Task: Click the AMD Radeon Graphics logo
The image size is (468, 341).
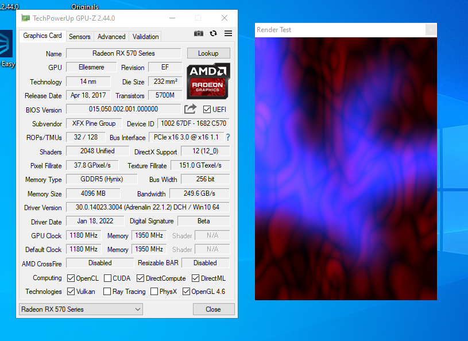Action: point(208,81)
